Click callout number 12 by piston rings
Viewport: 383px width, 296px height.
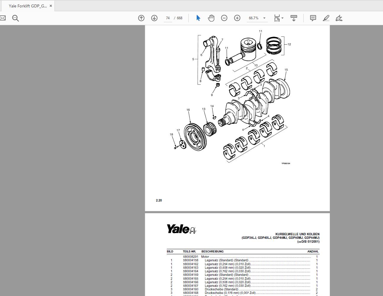pyautogui.click(x=289, y=44)
